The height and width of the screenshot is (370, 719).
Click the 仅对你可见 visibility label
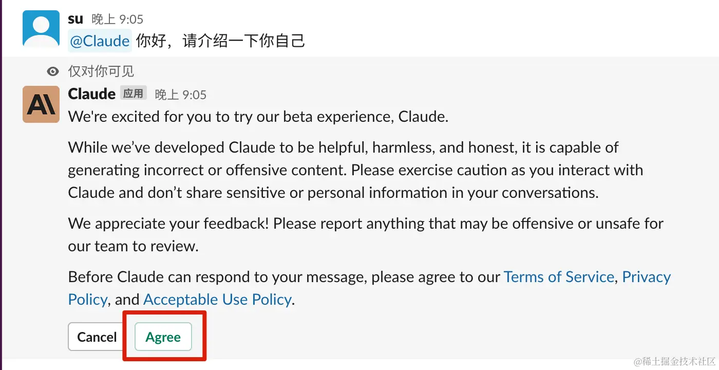pos(101,71)
